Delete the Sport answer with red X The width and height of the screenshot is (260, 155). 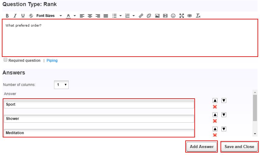point(215,107)
